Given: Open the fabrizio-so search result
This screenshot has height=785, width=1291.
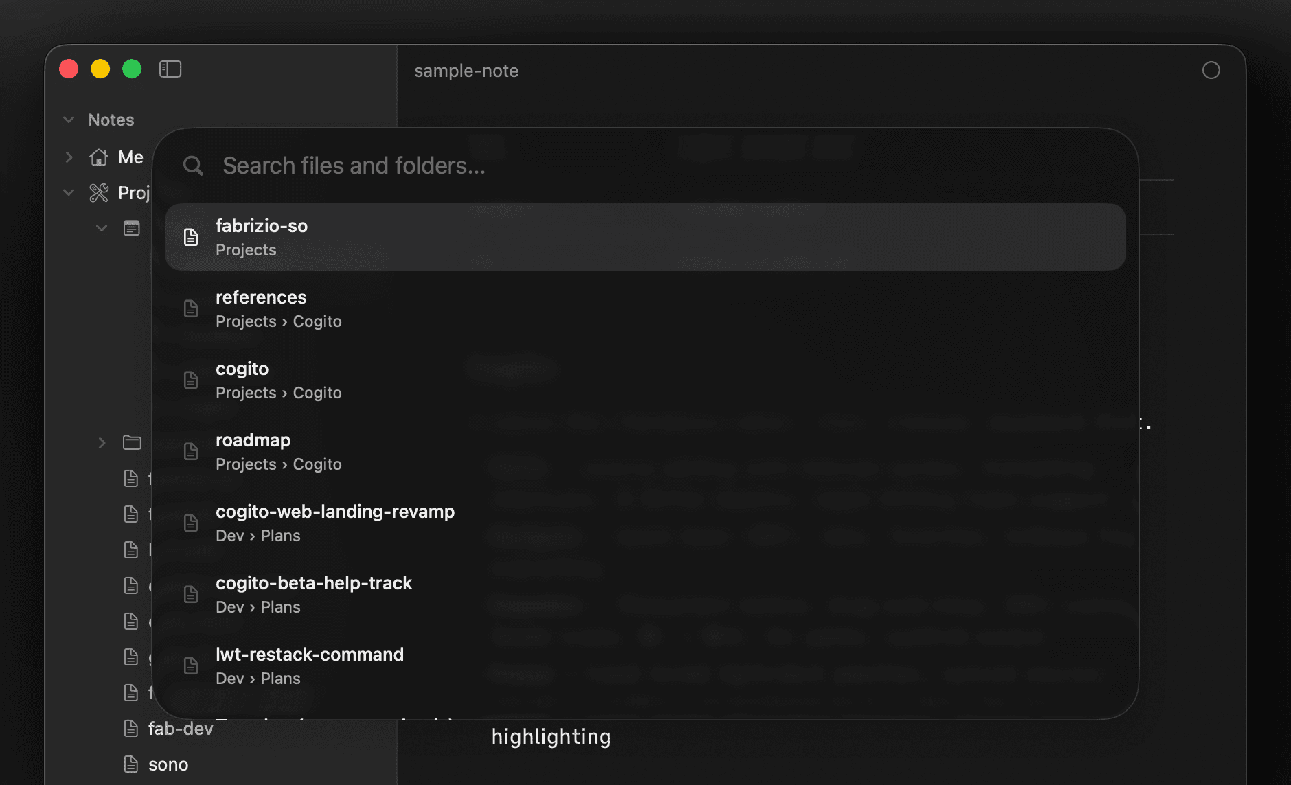Looking at the screenshot, I should (x=645, y=237).
